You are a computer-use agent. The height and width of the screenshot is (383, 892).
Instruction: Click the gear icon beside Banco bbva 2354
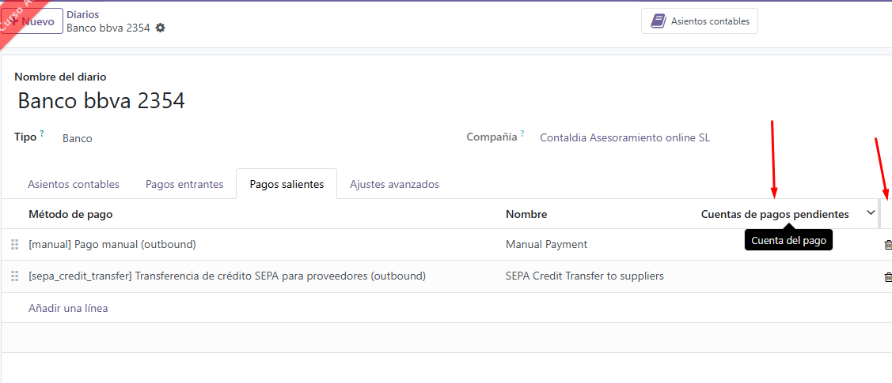coord(161,28)
